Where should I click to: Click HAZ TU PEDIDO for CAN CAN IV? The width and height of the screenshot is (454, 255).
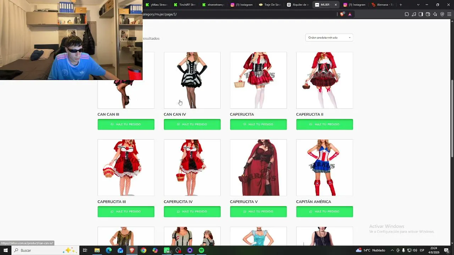coord(192,124)
